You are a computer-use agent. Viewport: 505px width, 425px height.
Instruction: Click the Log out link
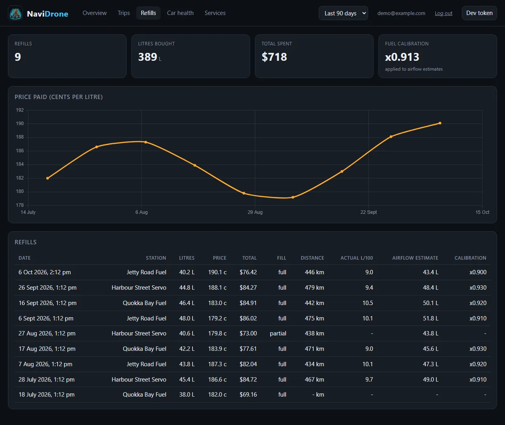pyautogui.click(x=443, y=13)
